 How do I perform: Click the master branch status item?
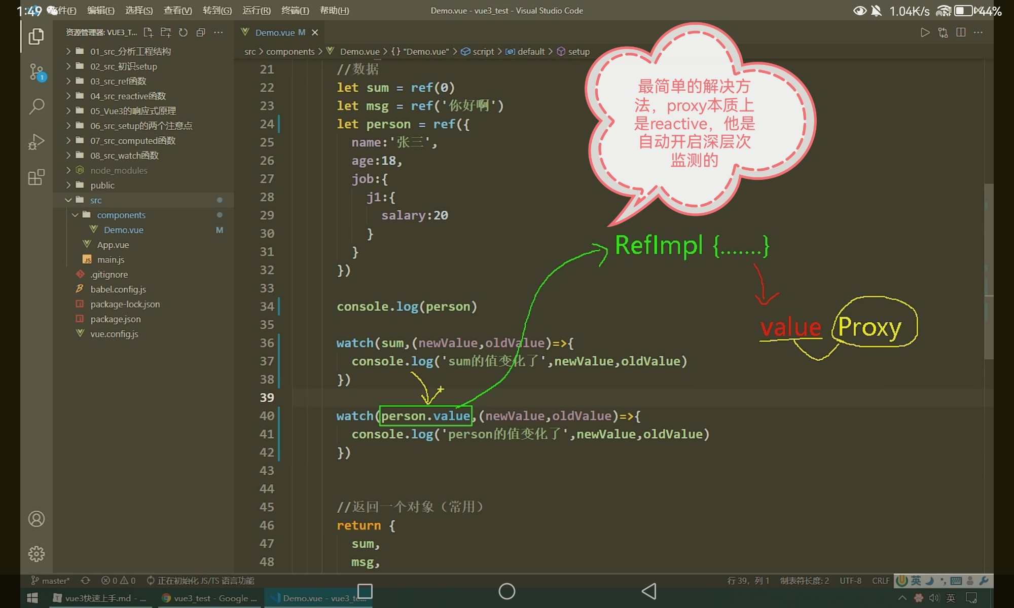point(50,581)
